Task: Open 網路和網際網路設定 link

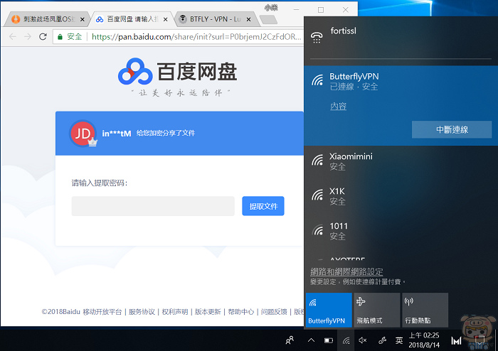Action: pos(346,271)
